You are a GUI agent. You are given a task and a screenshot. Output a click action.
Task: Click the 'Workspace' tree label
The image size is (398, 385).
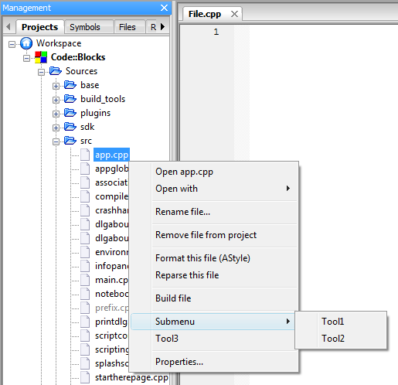click(59, 43)
